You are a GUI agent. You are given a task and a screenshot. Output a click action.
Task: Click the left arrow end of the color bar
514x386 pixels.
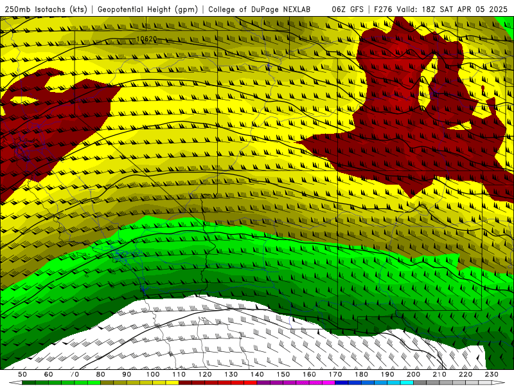pos(15,383)
